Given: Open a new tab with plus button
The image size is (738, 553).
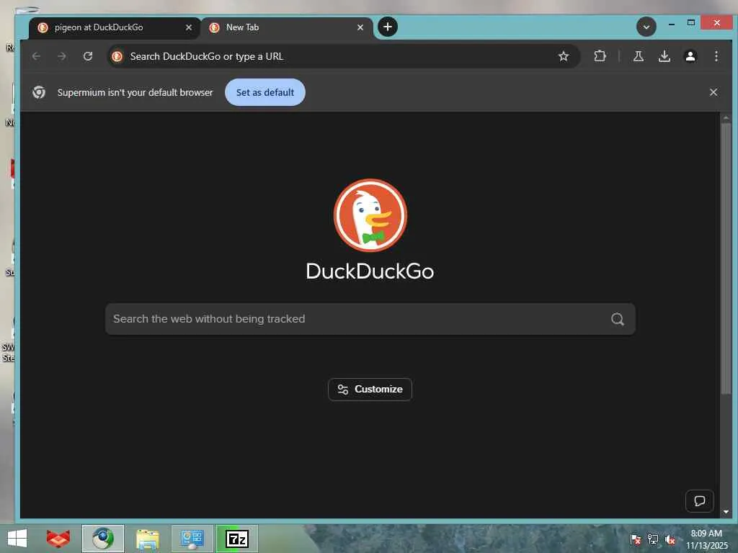Looking at the screenshot, I should [x=387, y=27].
